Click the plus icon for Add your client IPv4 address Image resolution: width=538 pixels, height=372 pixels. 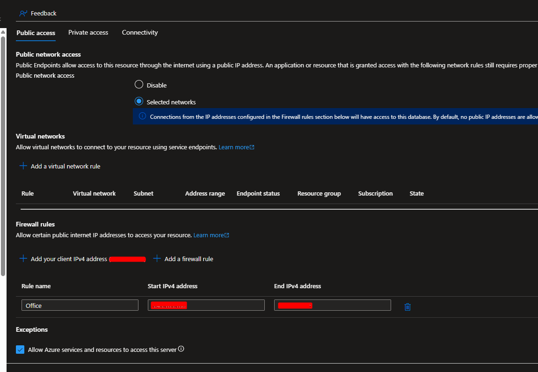[x=23, y=259]
